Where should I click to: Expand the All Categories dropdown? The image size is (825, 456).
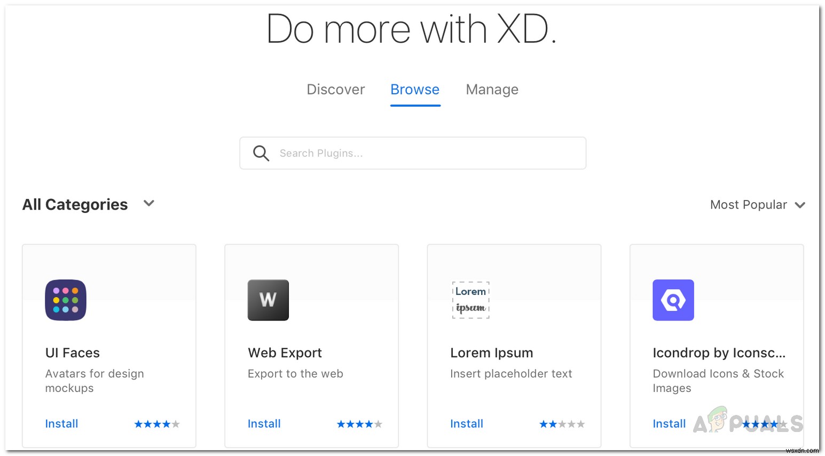click(88, 204)
